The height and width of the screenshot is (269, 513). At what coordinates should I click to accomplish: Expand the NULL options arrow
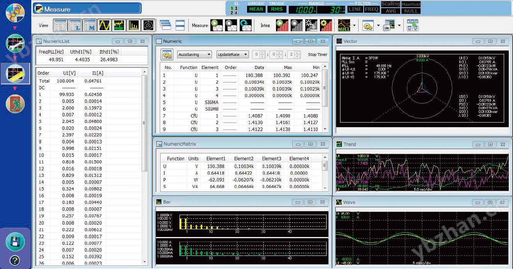pyautogui.click(x=354, y=25)
